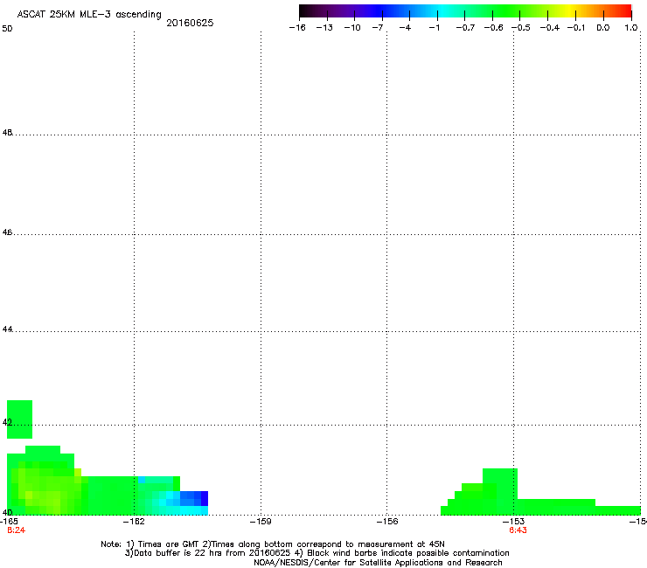Click isolated green data block at latitude 42
647x568 pixels.
(20, 419)
